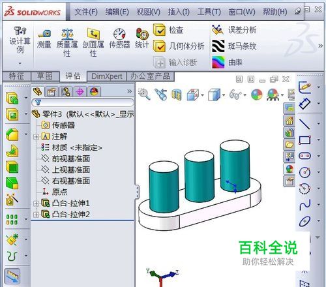This screenshot has width=326, height=287.
Task: Click the Smart Dimension tool
Action: [x=304, y=103]
